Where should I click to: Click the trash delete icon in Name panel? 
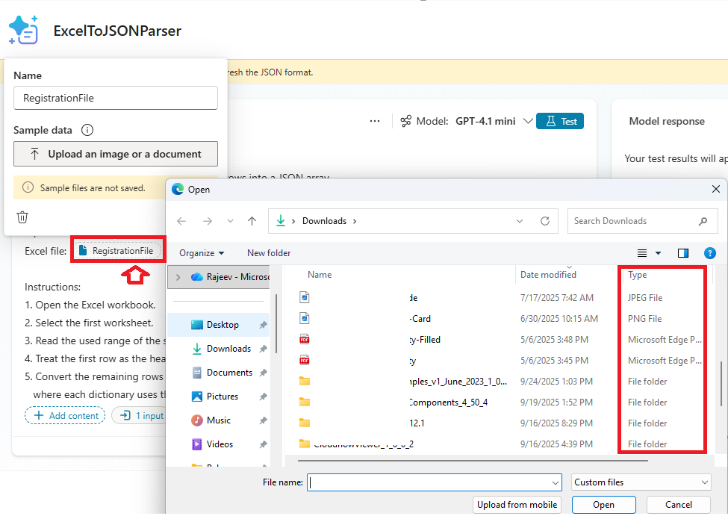click(x=22, y=217)
